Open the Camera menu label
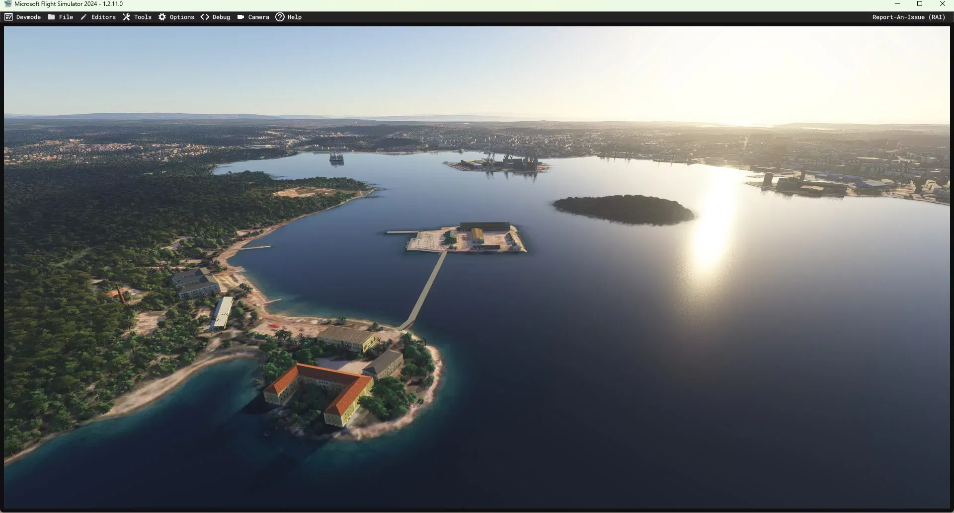Image resolution: width=954 pixels, height=513 pixels. (258, 17)
